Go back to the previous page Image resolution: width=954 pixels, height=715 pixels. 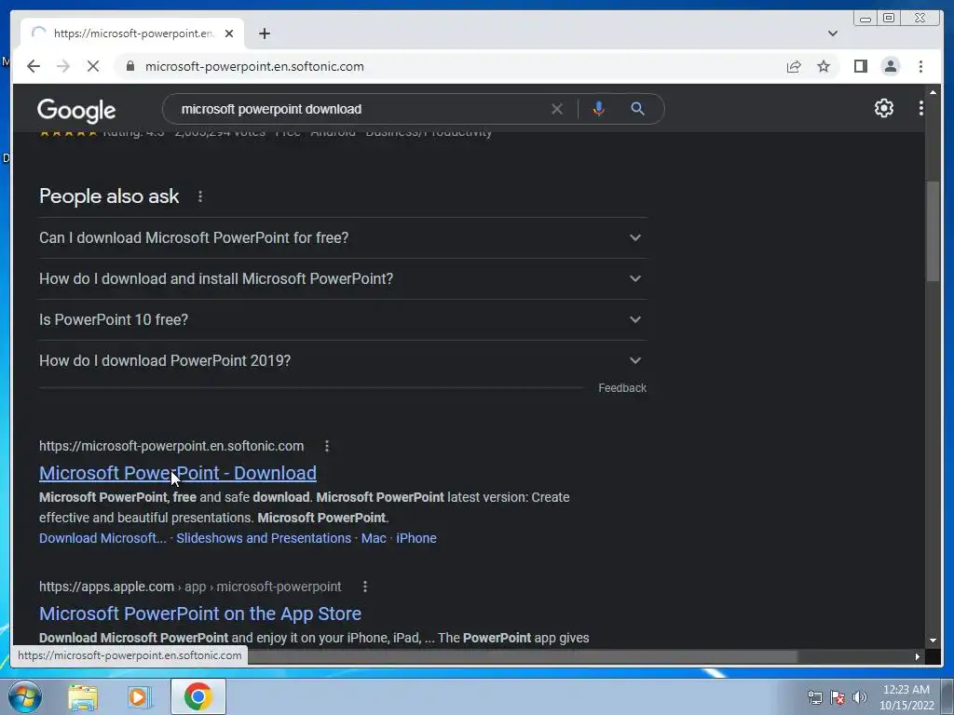click(34, 66)
